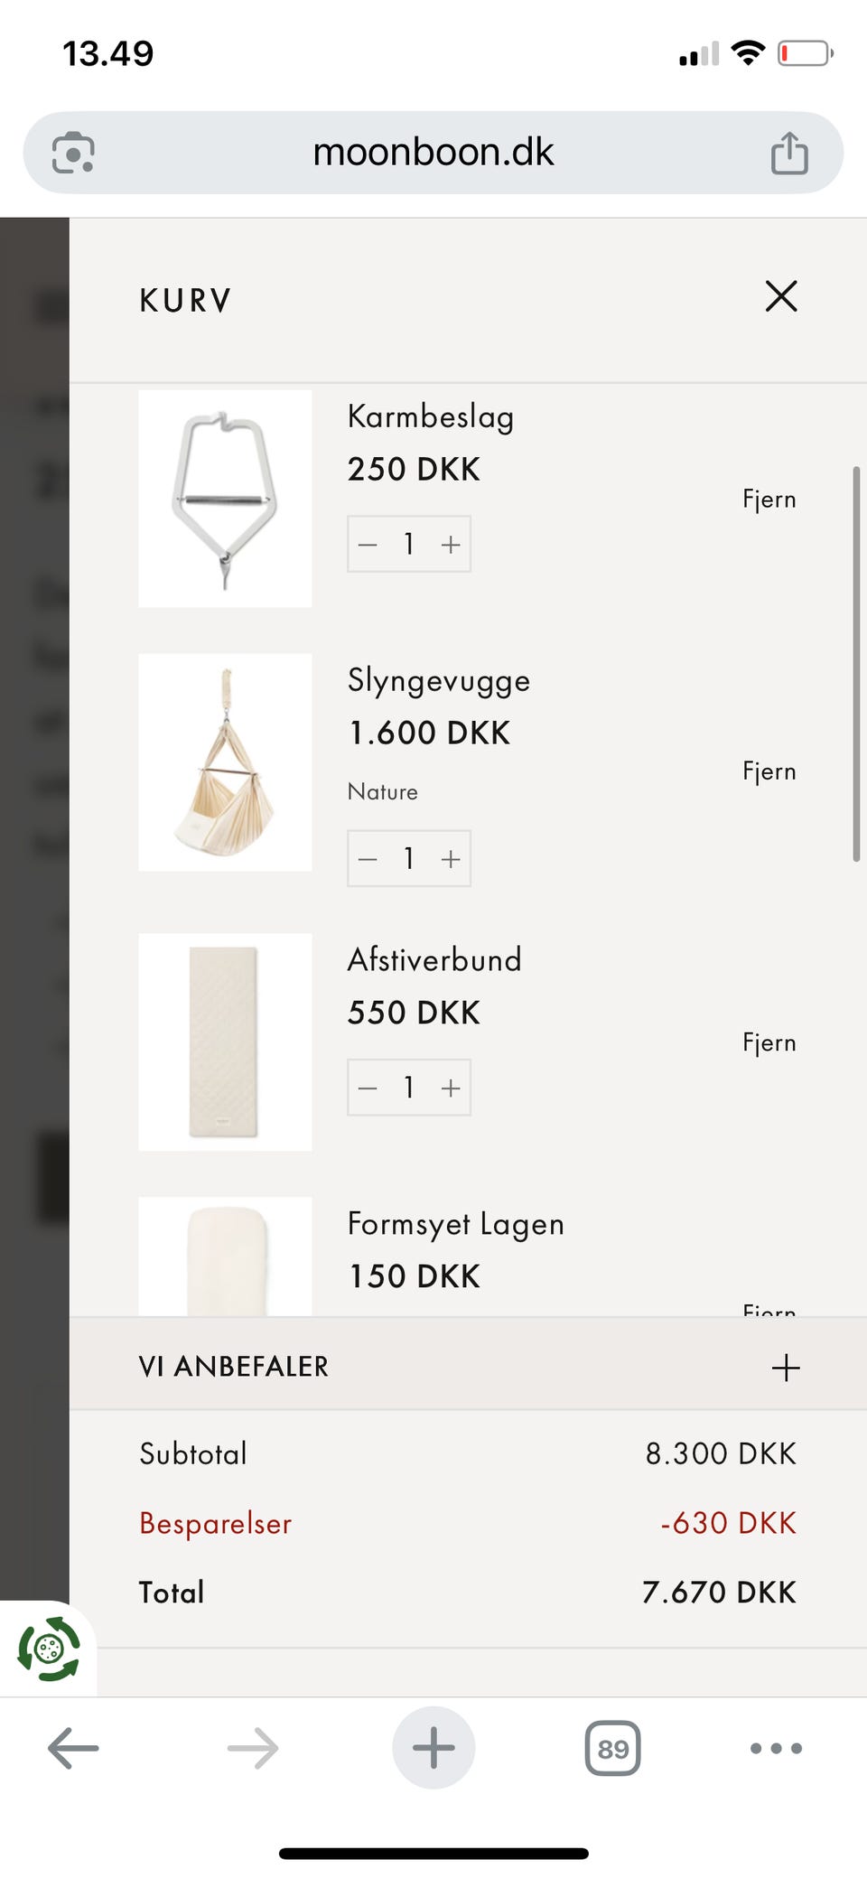Tap the green cookie settings icon
This screenshot has height=1878, width=867.
[49, 1649]
